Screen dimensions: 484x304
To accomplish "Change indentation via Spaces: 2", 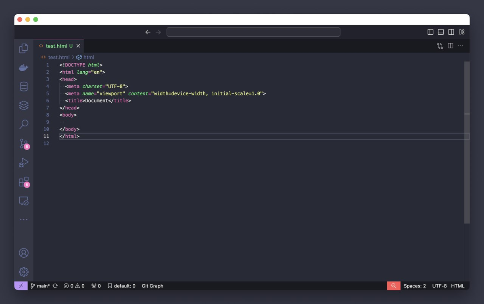I will click(415, 286).
